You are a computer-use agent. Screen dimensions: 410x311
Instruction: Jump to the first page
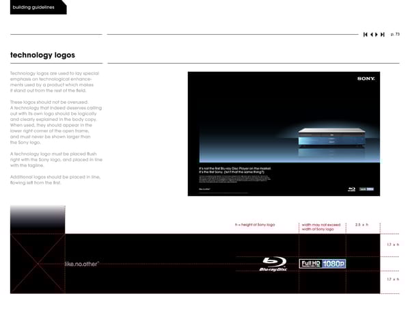tap(366, 34)
